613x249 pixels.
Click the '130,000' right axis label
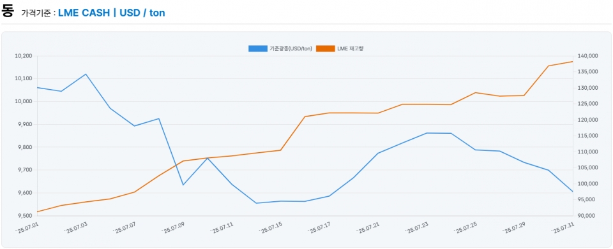[x=587, y=88]
